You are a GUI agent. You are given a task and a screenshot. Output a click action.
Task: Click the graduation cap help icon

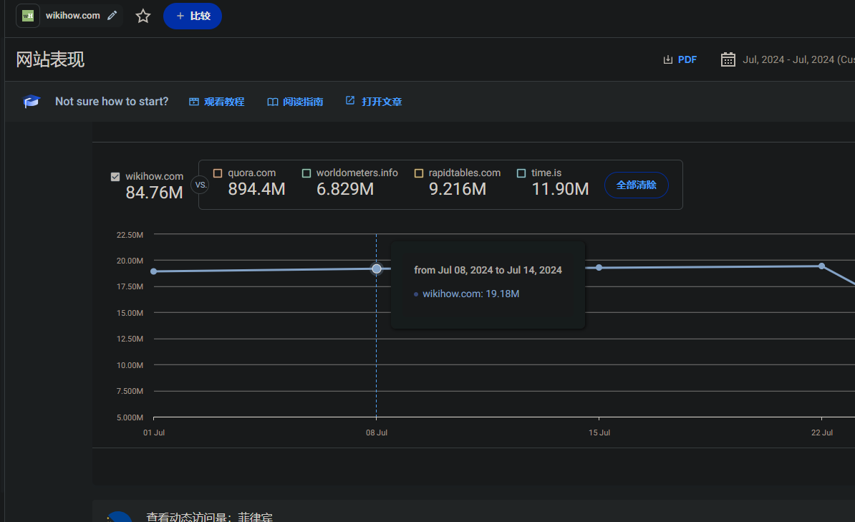(32, 102)
